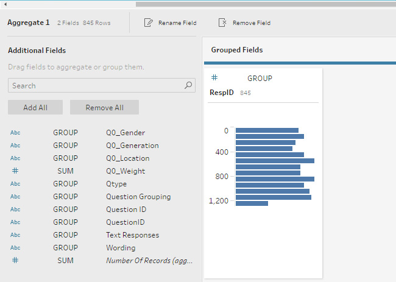Click the Remove Field icon

click(x=222, y=23)
